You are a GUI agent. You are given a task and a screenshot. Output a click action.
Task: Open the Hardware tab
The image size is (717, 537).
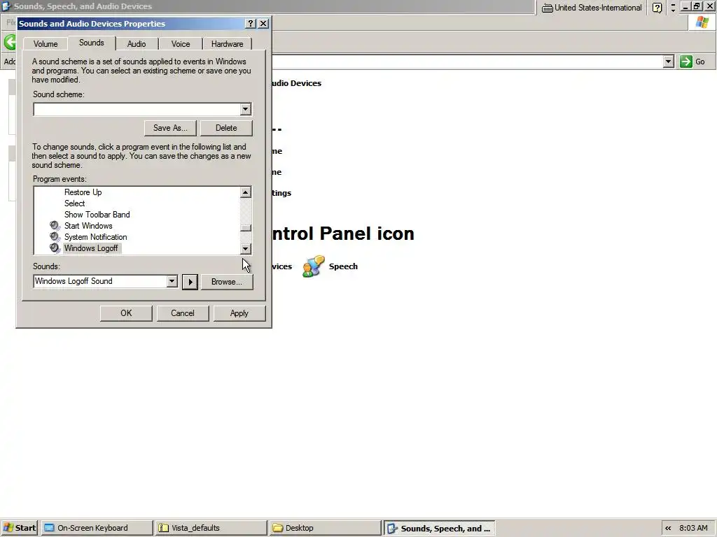click(228, 44)
